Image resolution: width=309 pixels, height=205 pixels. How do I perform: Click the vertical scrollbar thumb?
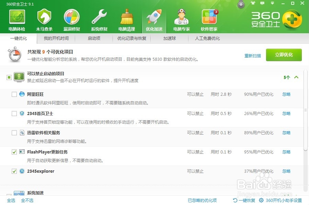pyautogui.click(x=306, y=110)
